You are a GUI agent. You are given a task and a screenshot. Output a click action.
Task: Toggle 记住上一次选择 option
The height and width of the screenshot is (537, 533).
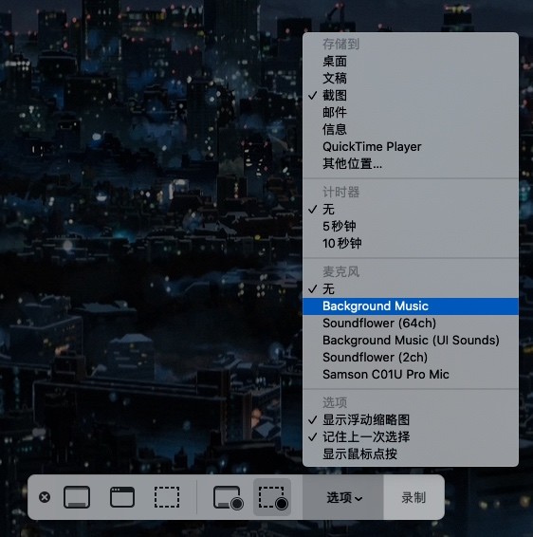click(x=411, y=437)
